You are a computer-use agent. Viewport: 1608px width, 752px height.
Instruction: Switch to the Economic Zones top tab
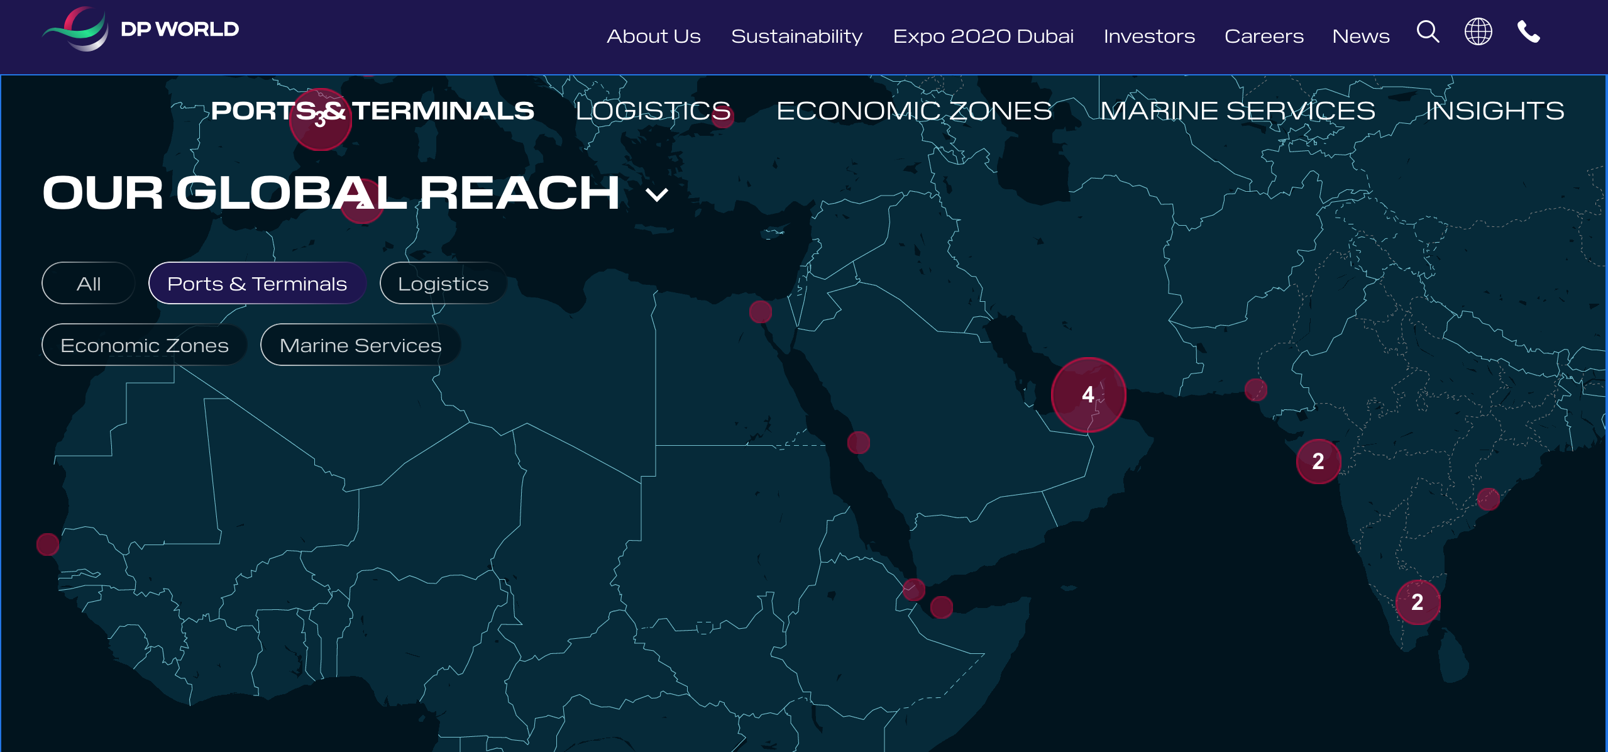[913, 111]
